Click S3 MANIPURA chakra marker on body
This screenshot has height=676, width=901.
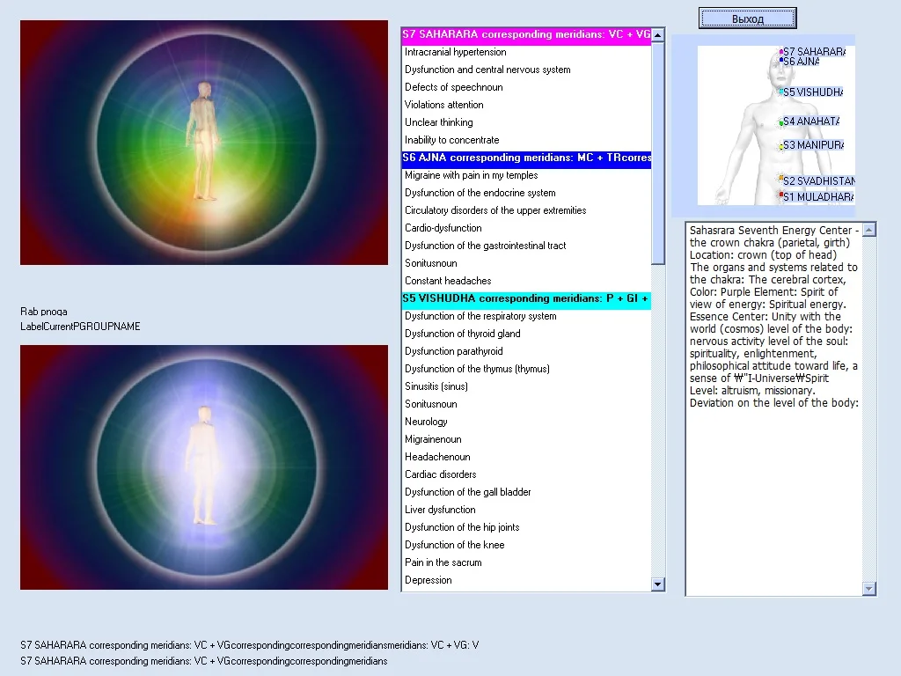click(x=781, y=146)
